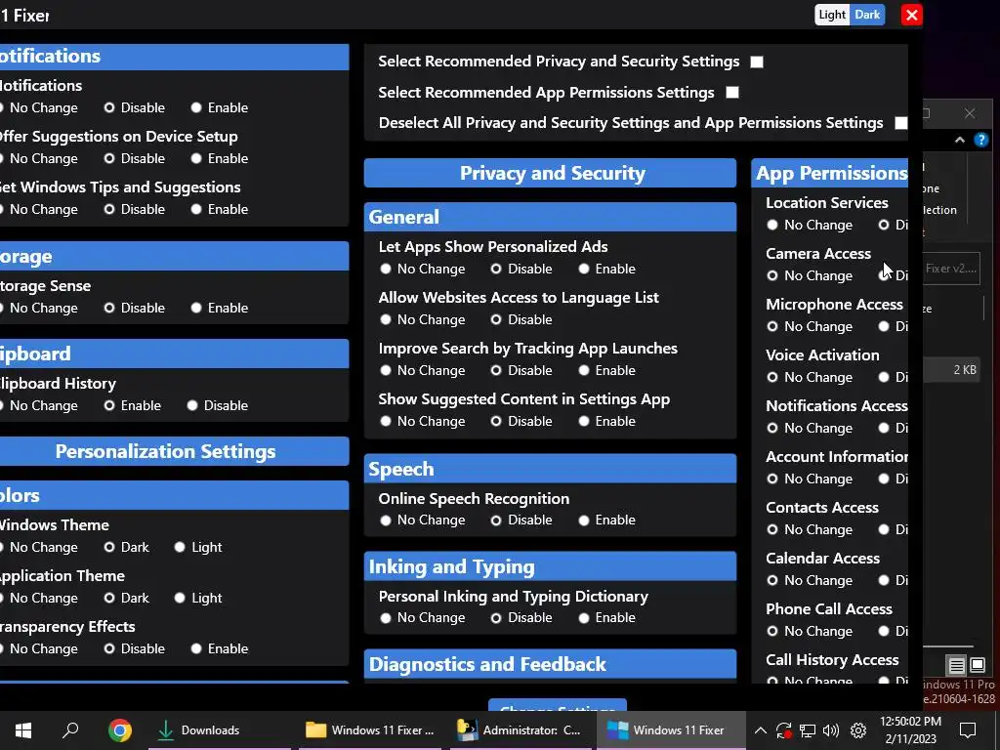Open the Windows Start menu
The height and width of the screenshot is (750, 1000).
pos(23,730)
